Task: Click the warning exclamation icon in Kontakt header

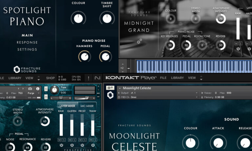Action: tap(88, 78)
